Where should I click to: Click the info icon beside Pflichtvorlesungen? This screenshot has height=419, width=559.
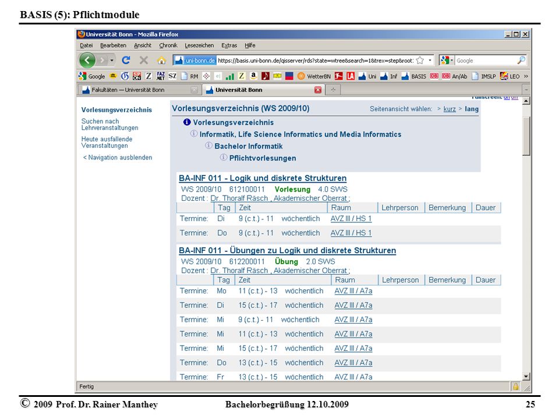click(224, 157)
